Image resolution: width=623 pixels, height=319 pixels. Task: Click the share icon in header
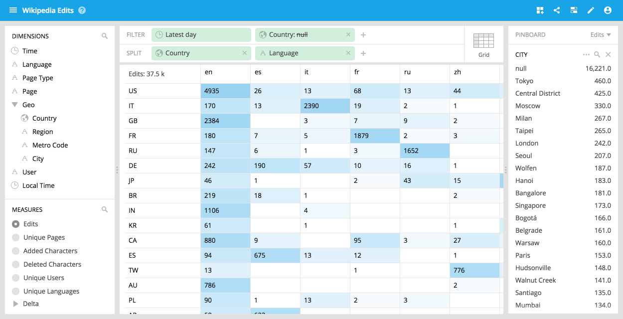click(557, 10)
